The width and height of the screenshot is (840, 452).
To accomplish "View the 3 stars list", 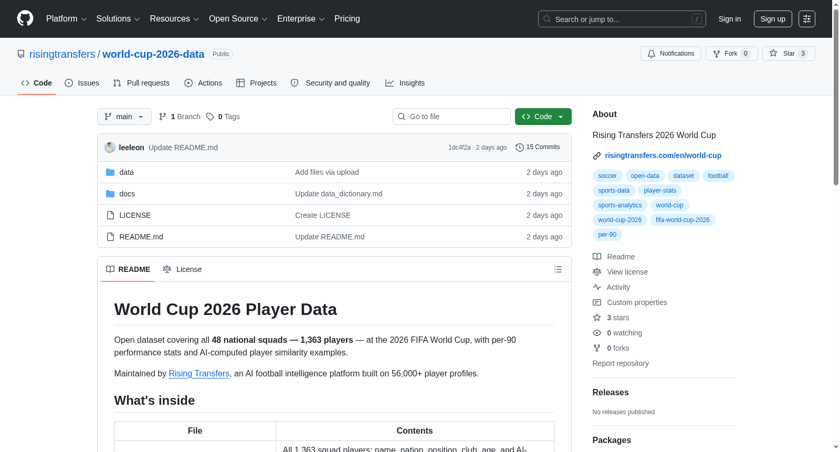I will [611, 318].
